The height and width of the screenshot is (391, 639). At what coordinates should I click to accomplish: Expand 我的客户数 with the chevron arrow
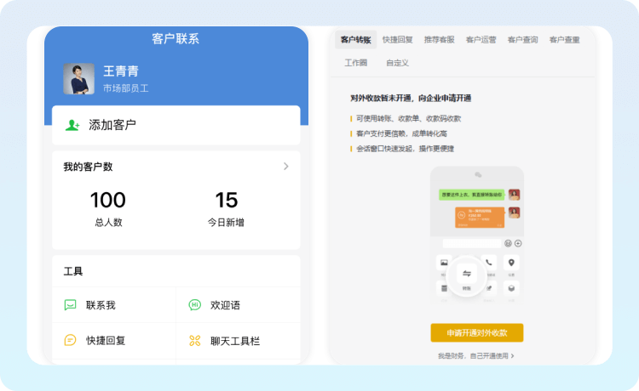tap(286, 167)
